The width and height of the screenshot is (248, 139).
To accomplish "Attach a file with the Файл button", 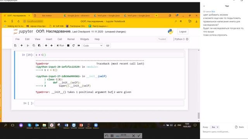I will click(239, 127).
